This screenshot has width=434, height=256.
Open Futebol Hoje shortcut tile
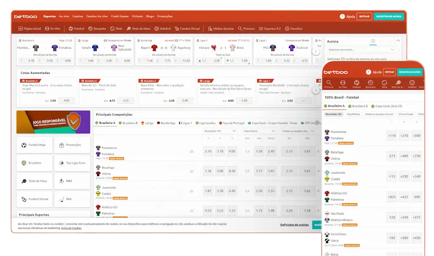pos(34,145)
